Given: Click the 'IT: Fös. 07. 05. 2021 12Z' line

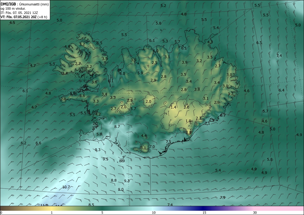Looking at the screenshot, I should [x=19, y=12].
